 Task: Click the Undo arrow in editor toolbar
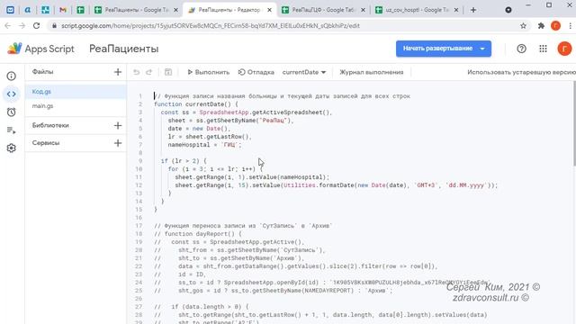click(x=136, y=72)
